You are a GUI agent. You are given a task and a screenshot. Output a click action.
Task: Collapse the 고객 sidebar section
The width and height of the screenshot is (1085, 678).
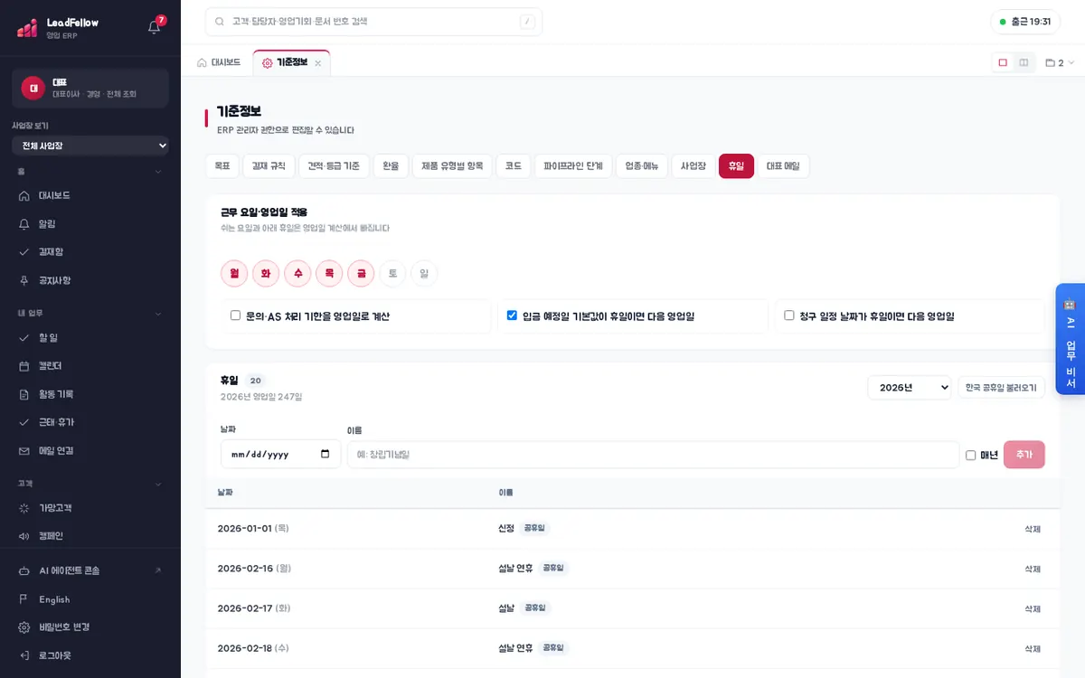click(158, 484)
